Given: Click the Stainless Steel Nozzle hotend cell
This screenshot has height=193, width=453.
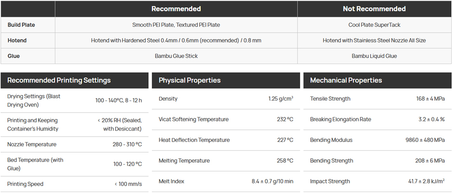Looking at the screenshot, I should [374, 40].
